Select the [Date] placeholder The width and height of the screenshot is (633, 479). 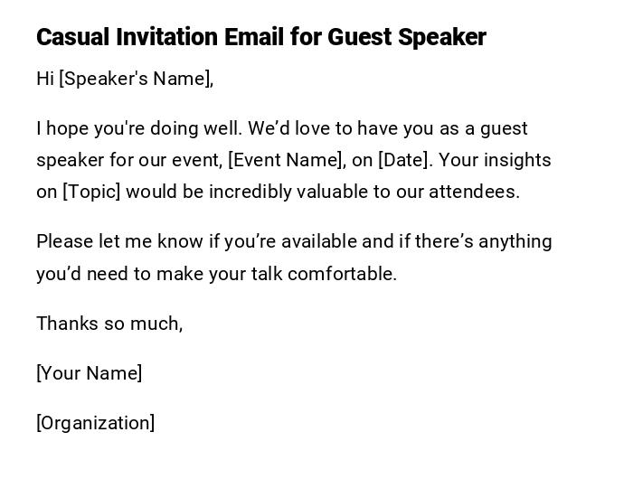[x=405, y=160]
